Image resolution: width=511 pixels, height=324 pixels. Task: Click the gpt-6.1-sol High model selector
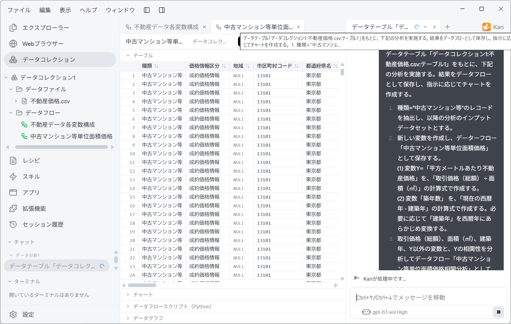pos(385,312)
